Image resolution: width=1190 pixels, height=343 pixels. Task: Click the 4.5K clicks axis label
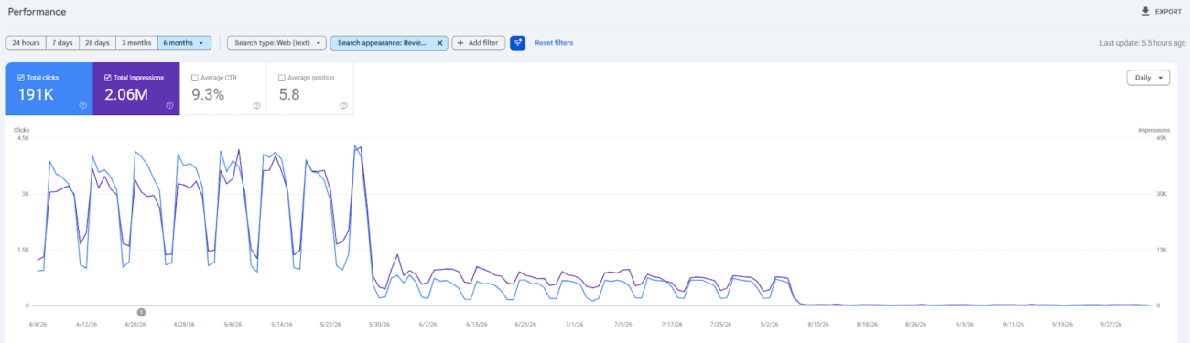pos(23,139)
